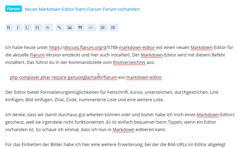
Task: Click the word 'Rootverzeichnis' in the first paragraph
Action: click(x=129, y=62)
